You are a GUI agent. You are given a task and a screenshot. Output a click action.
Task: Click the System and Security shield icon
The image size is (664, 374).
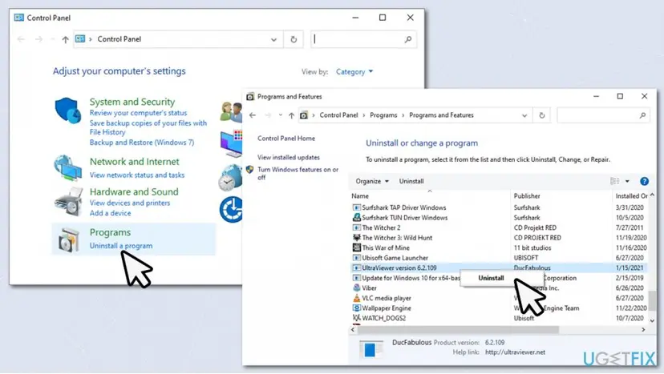click(x=67, y=110)
